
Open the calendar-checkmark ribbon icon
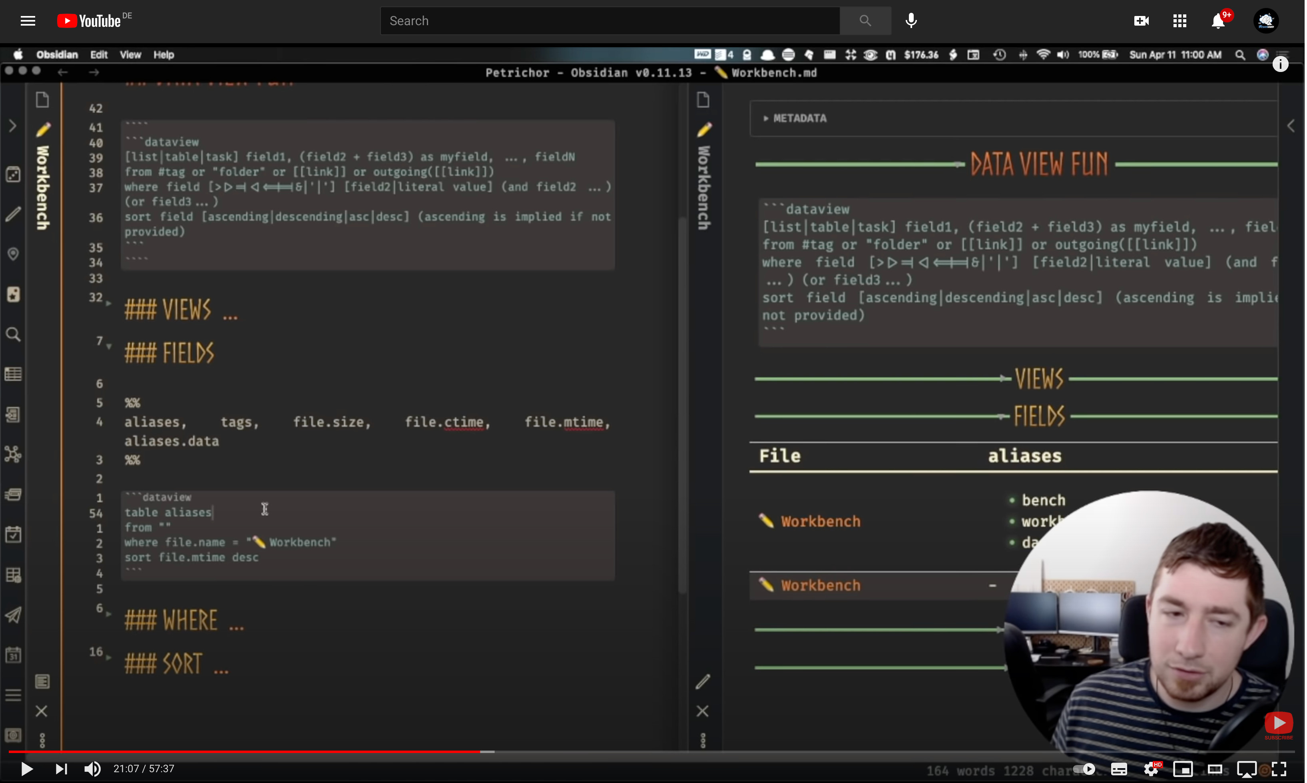click(x=13, y=535)
